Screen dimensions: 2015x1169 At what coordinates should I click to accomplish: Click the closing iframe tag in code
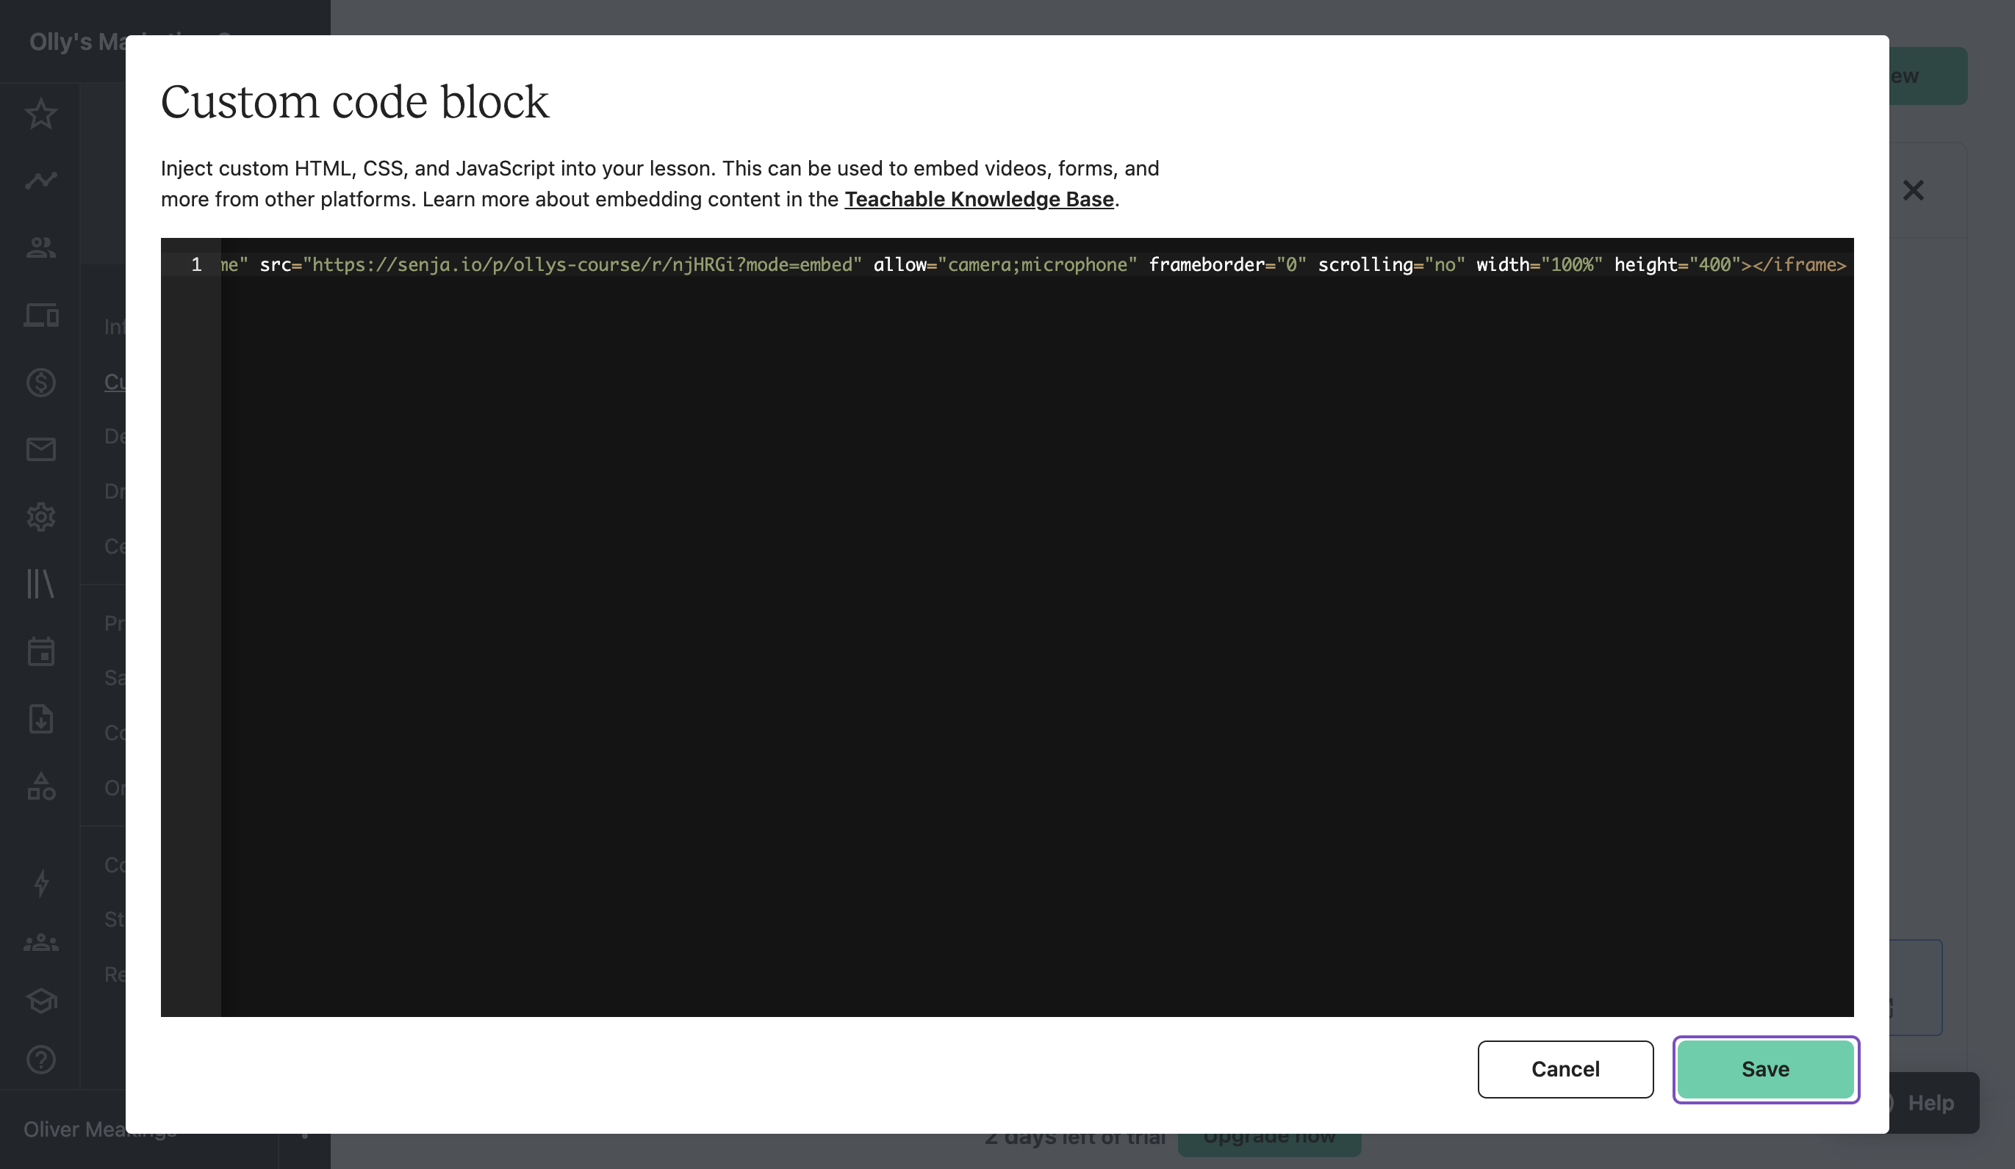(x=1798, y=264)
